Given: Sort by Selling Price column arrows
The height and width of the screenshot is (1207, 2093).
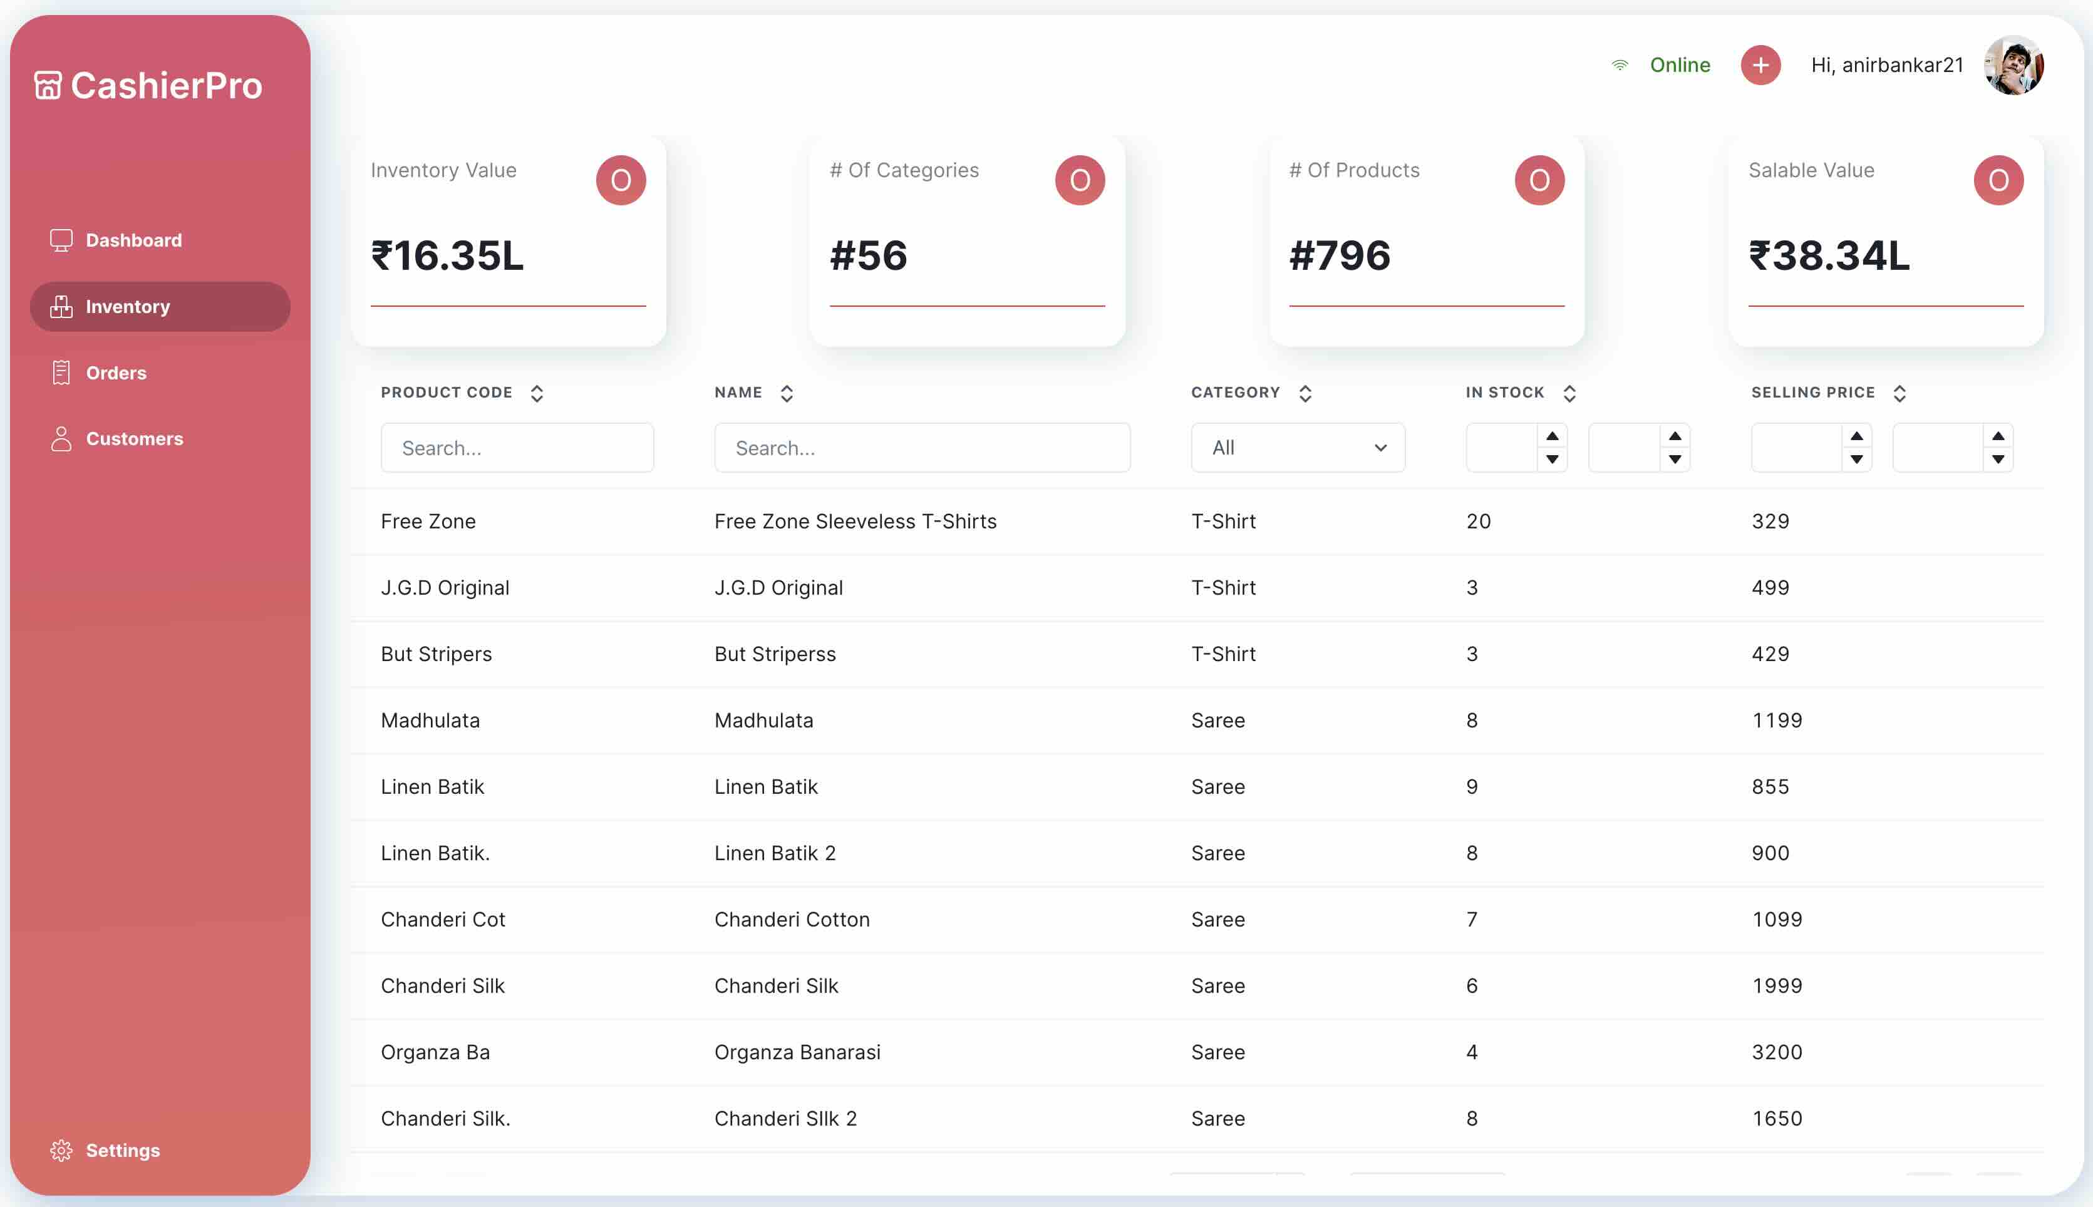Looking at the screenshot, I should point(1899,393).
